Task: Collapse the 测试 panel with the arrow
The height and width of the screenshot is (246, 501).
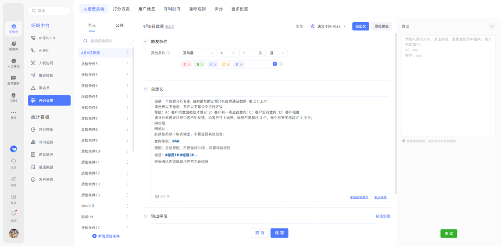Action: click(492, 26)
